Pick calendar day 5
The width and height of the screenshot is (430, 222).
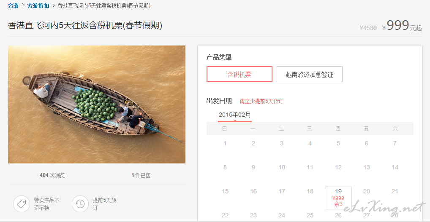click(x=338, y=143)
